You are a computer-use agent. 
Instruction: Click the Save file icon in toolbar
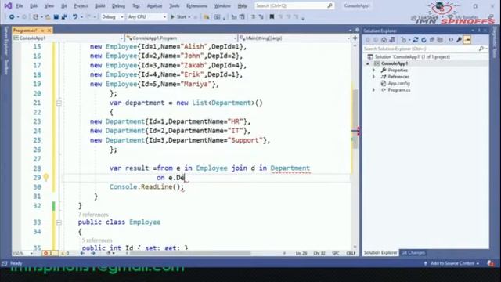click(x=56, y=16)
